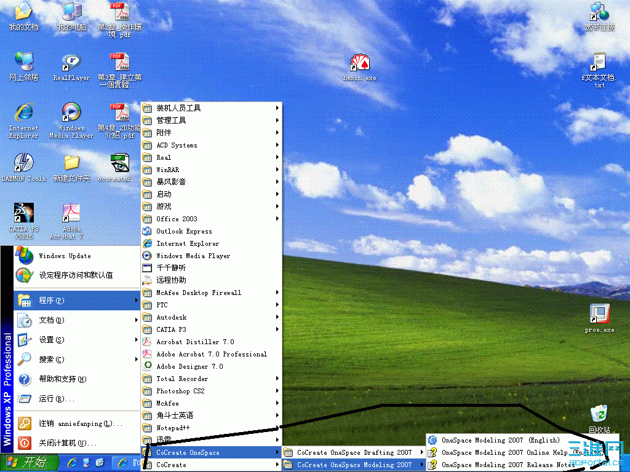Launch Windows Media Player desktop shortcut

pyautogui.click(x=71, y=120)
